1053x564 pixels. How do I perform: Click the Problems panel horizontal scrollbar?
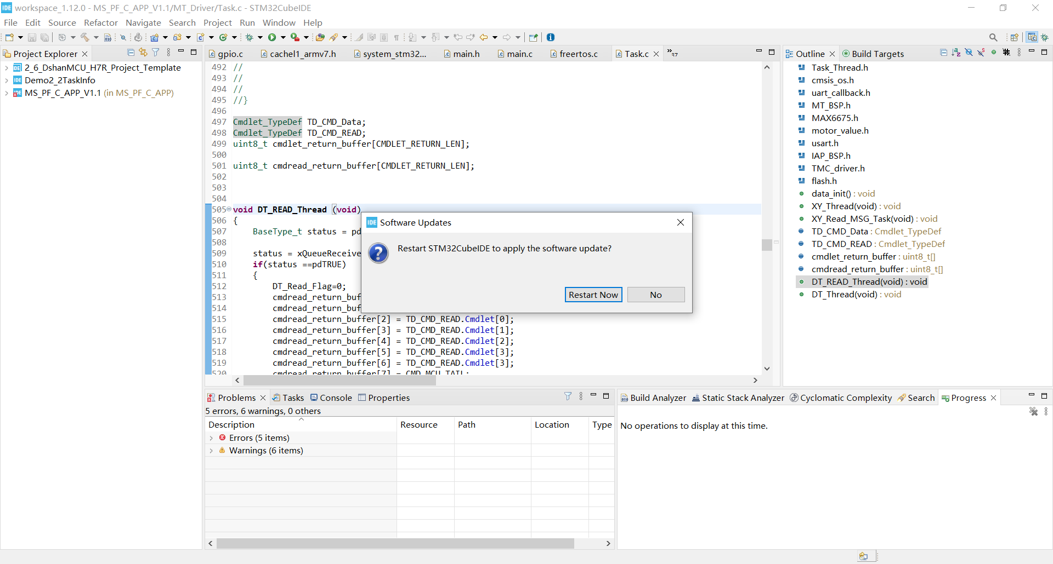coord(395,543)
